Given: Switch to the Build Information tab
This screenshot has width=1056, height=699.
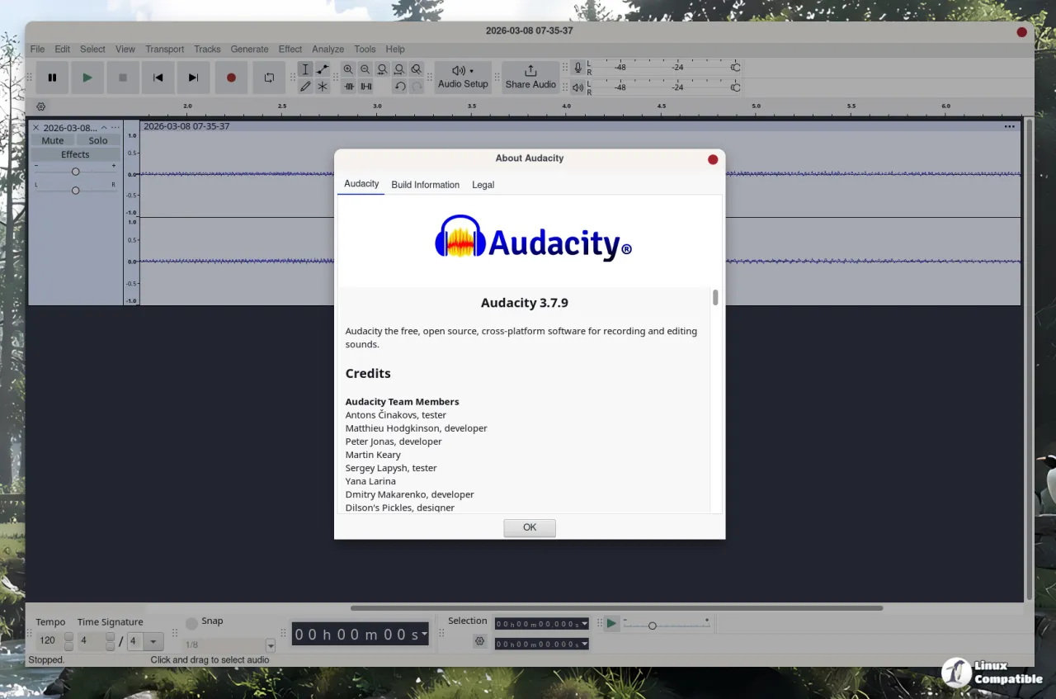Looking at the screenshot, I should tap(426, 185).
